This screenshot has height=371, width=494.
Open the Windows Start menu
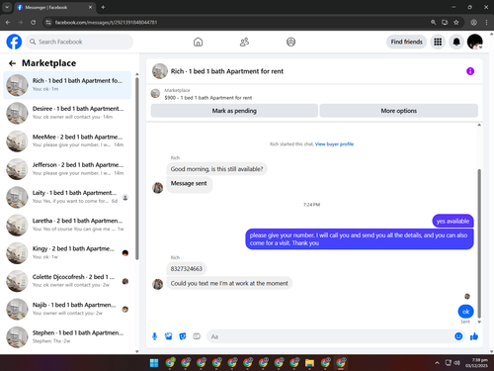point(154,363)
